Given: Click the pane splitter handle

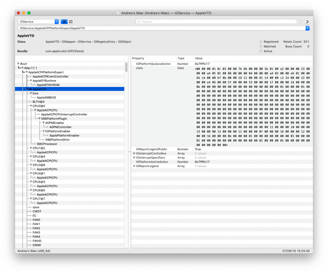Looking at the screenshot, I should tap(129, 151).
